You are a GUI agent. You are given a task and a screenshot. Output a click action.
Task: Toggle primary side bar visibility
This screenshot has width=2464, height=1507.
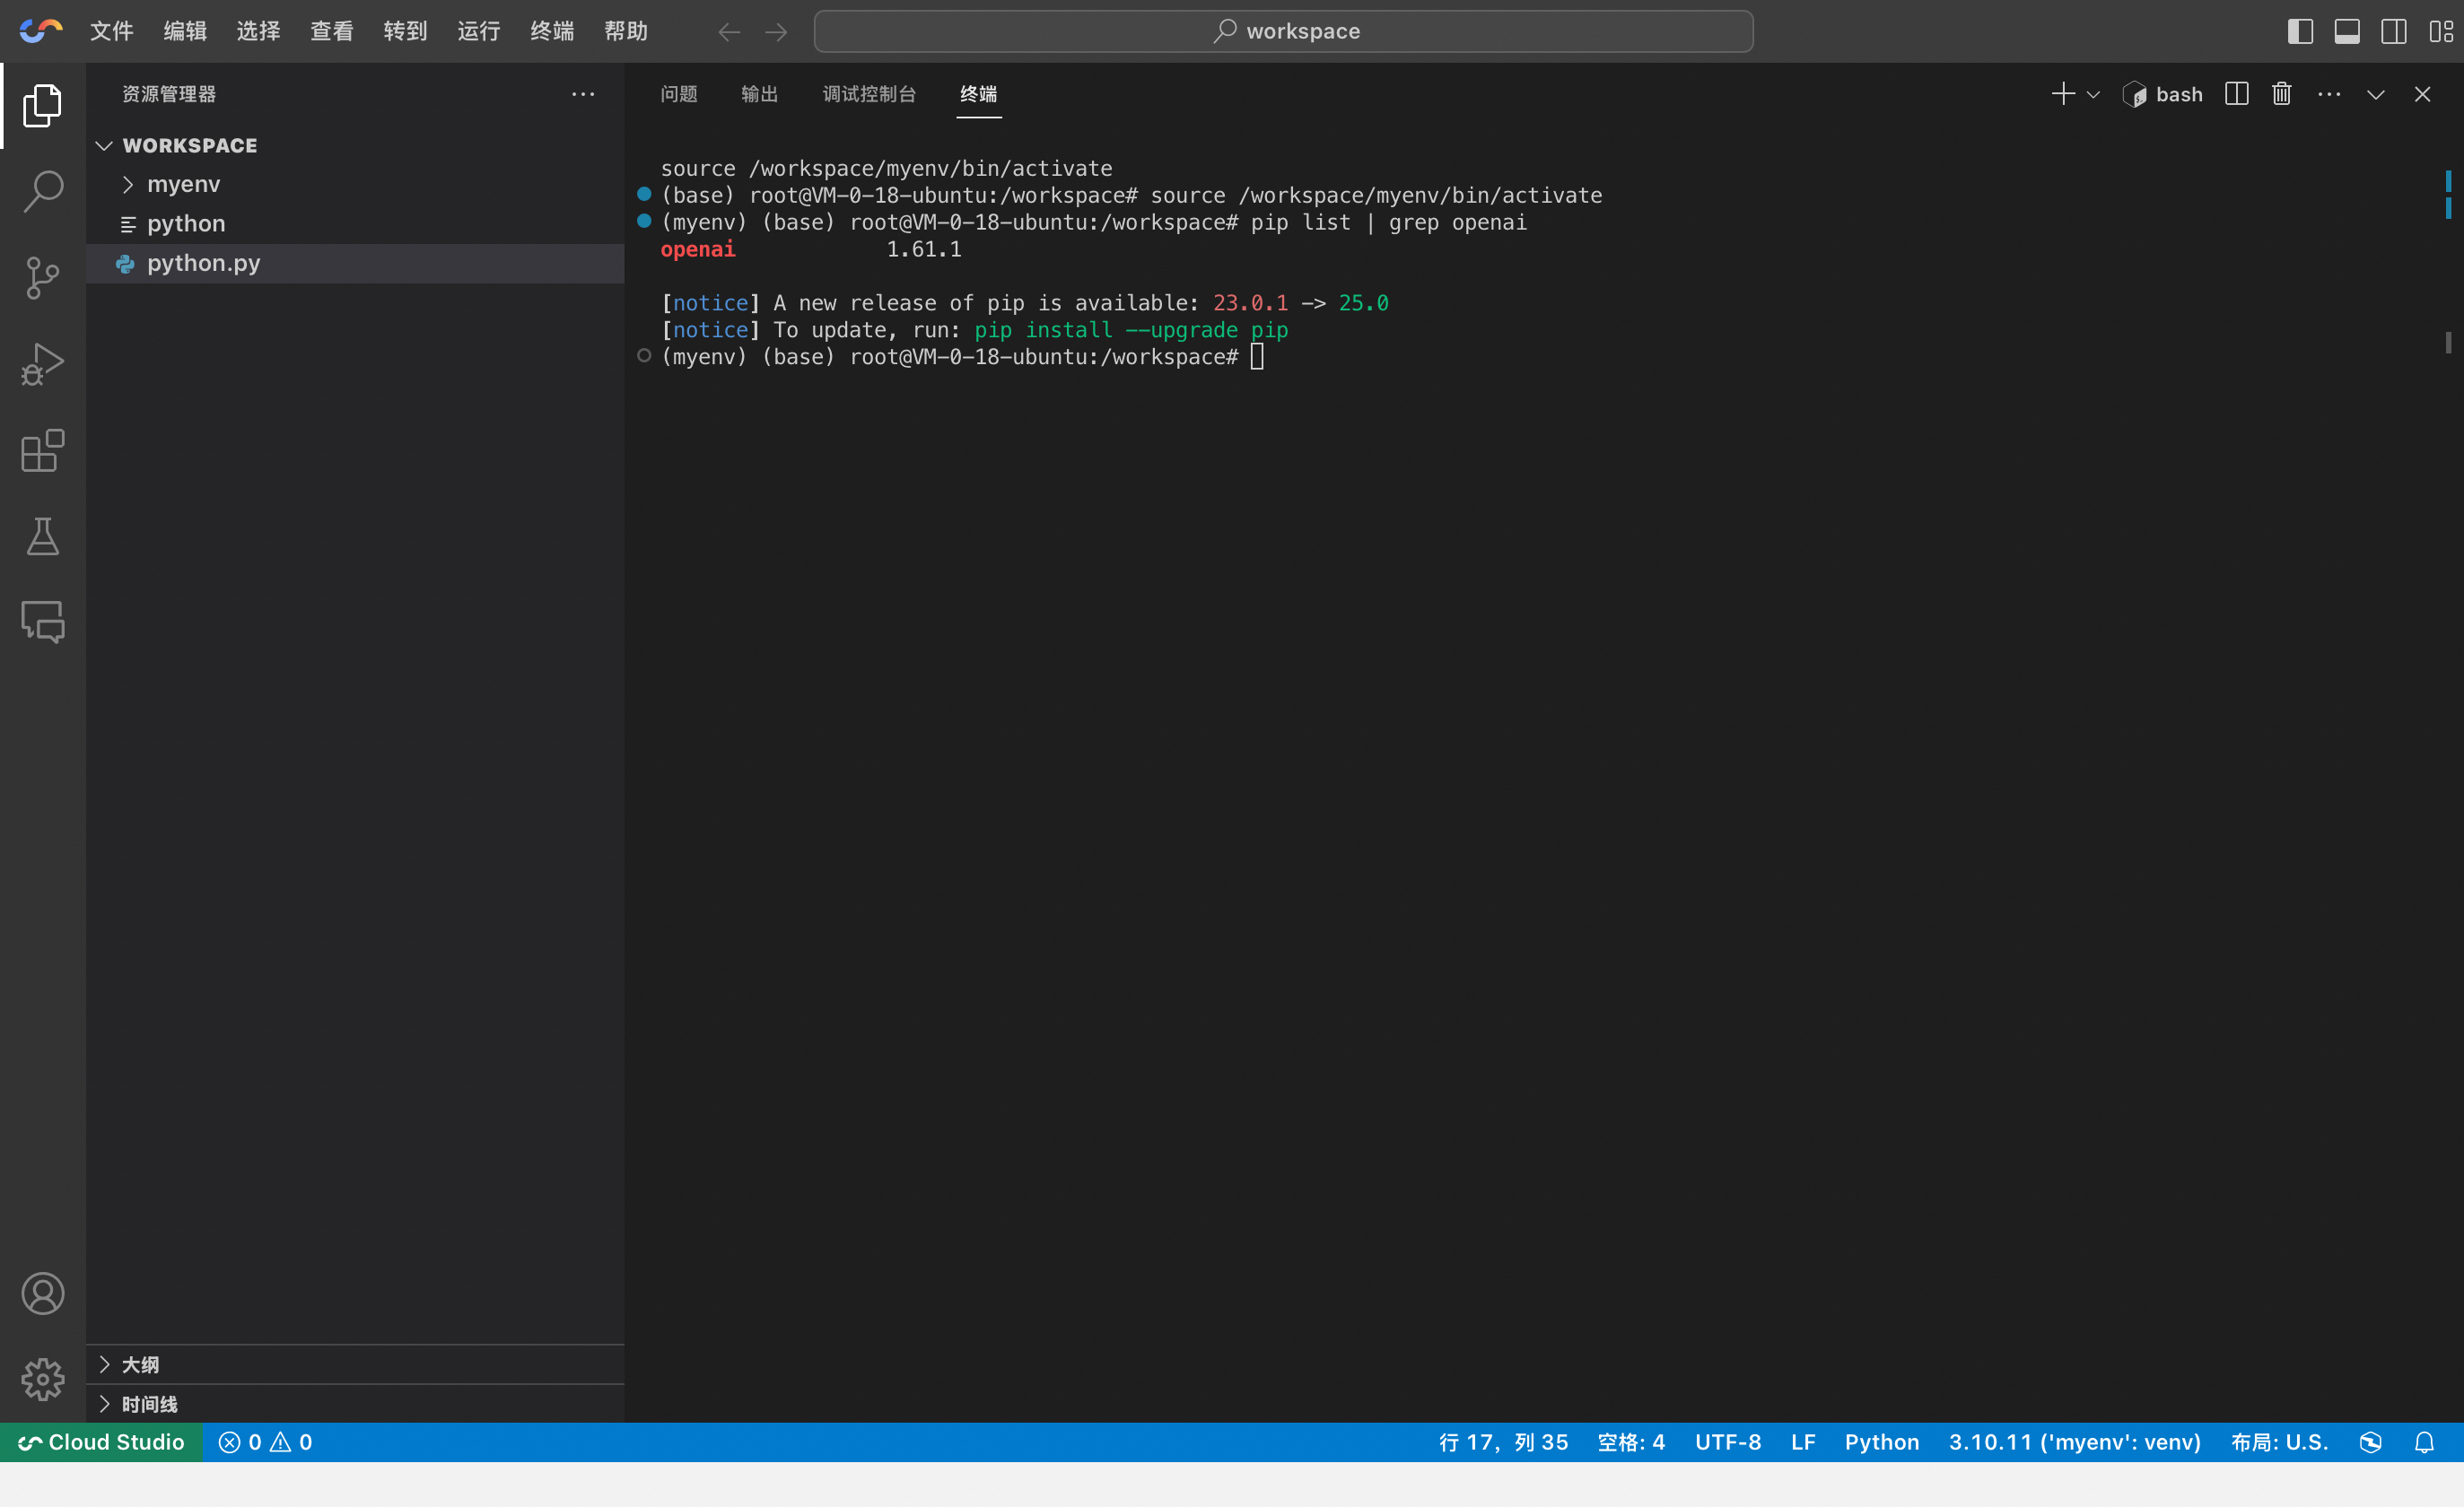pyautogui.click(x=2300, y=31)
